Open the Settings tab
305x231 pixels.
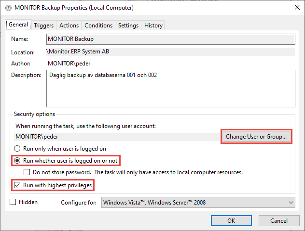(128, 26)
